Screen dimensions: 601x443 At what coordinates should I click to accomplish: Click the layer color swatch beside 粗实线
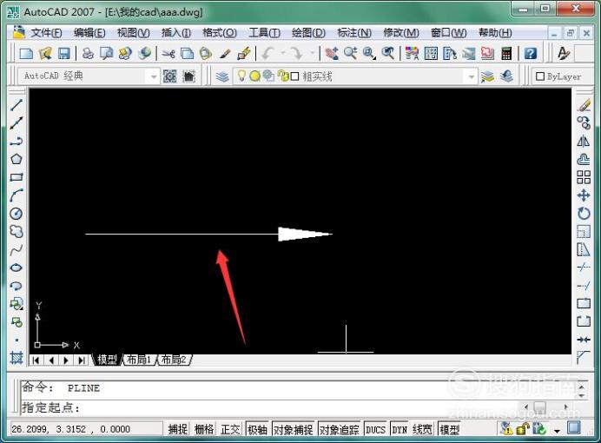click(x=294, y=76)
